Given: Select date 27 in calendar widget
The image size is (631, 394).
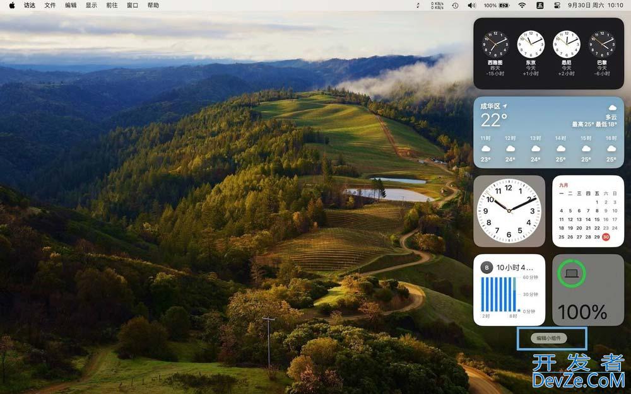Looking at the screenshot, I should (x=579, y=237).
